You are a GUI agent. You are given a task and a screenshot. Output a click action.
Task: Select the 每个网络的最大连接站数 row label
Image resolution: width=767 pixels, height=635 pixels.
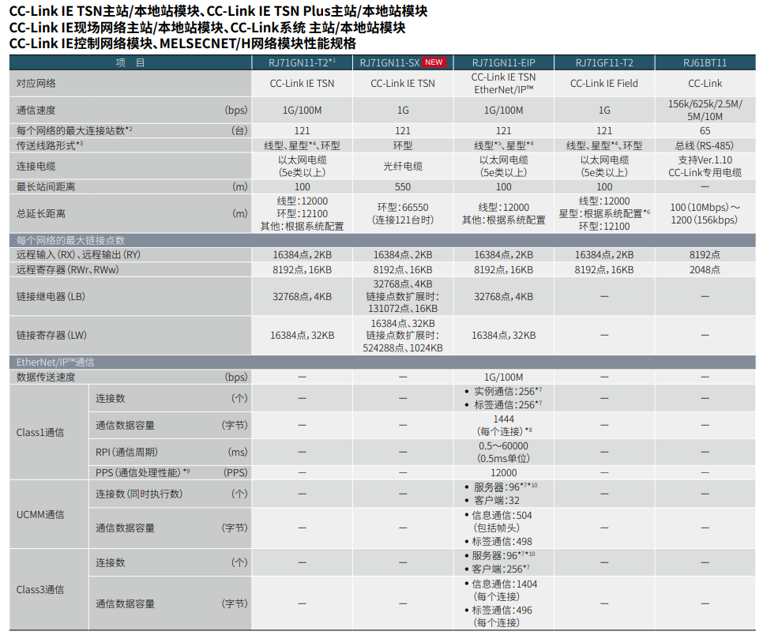point(74,130)
